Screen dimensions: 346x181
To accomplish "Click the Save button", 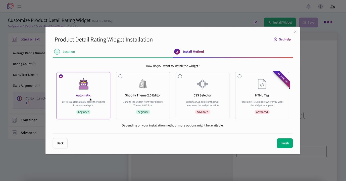I will 309,22.
